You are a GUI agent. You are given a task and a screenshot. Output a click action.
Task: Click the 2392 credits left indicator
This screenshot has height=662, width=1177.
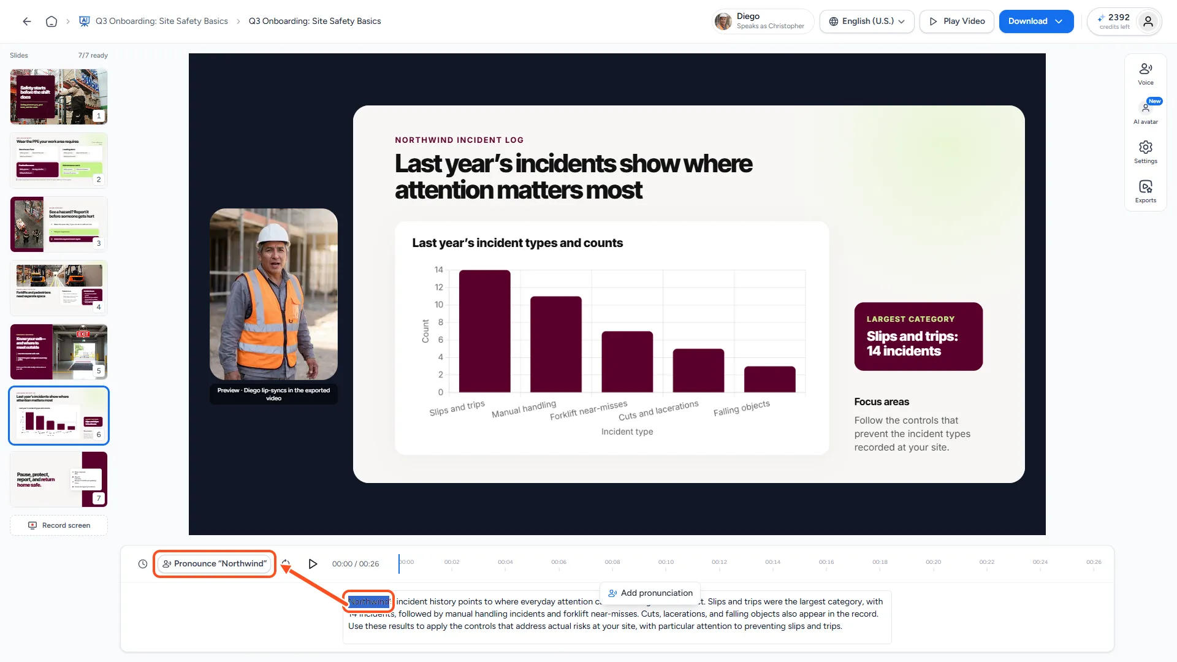[x=1114, y=21]
